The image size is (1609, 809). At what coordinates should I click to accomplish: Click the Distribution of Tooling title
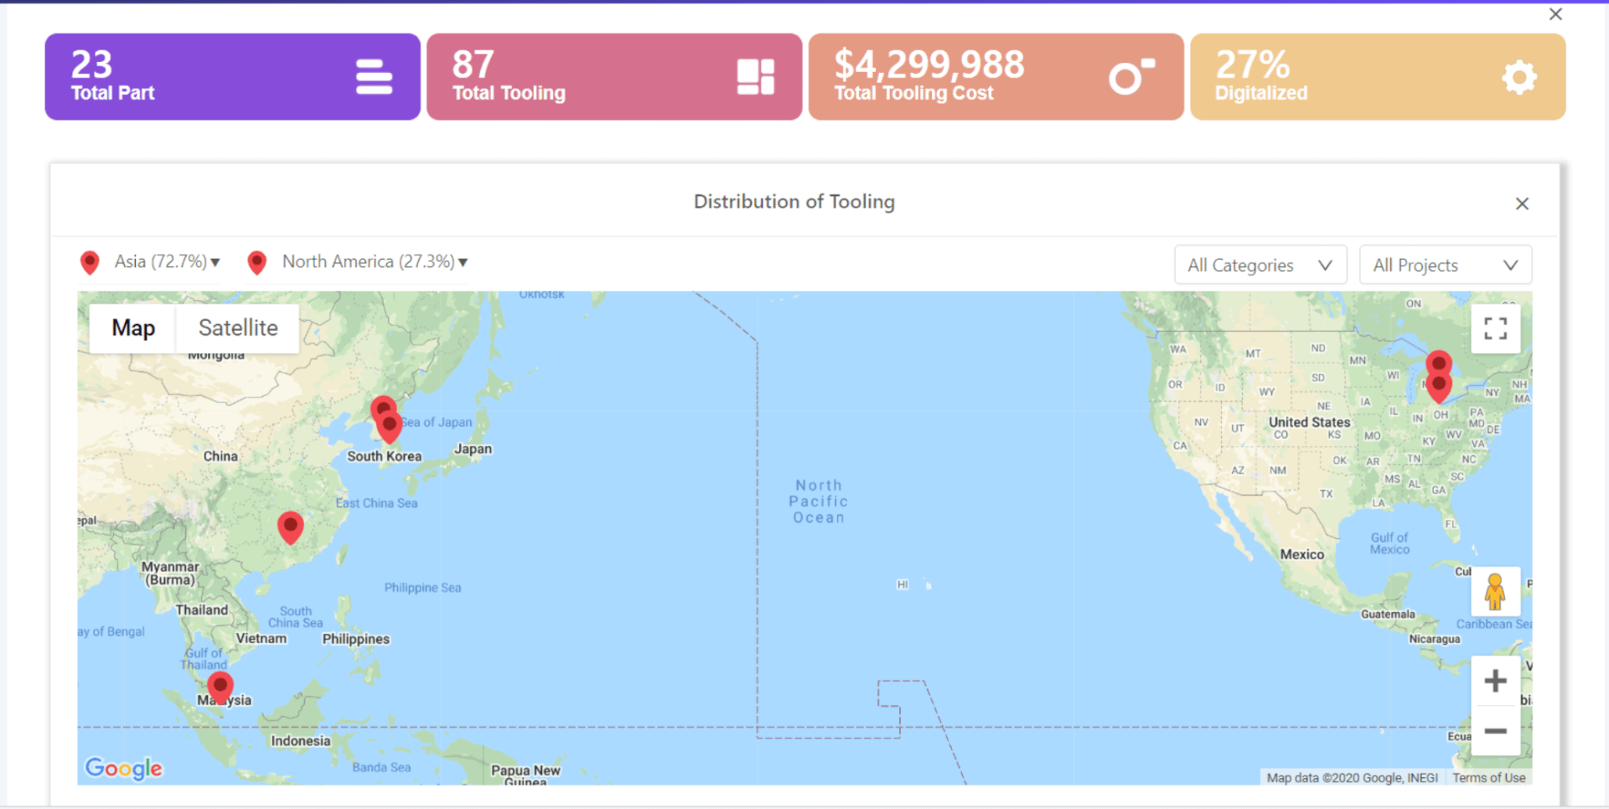(794, 202)
